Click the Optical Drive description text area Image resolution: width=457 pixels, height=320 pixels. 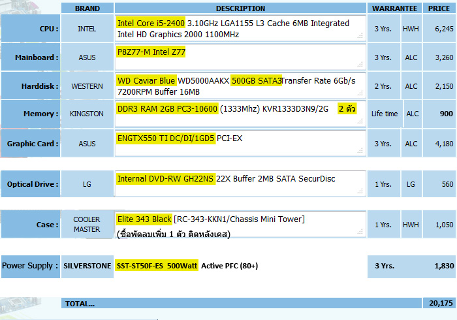pyautogui.click(x=240, y=184)
